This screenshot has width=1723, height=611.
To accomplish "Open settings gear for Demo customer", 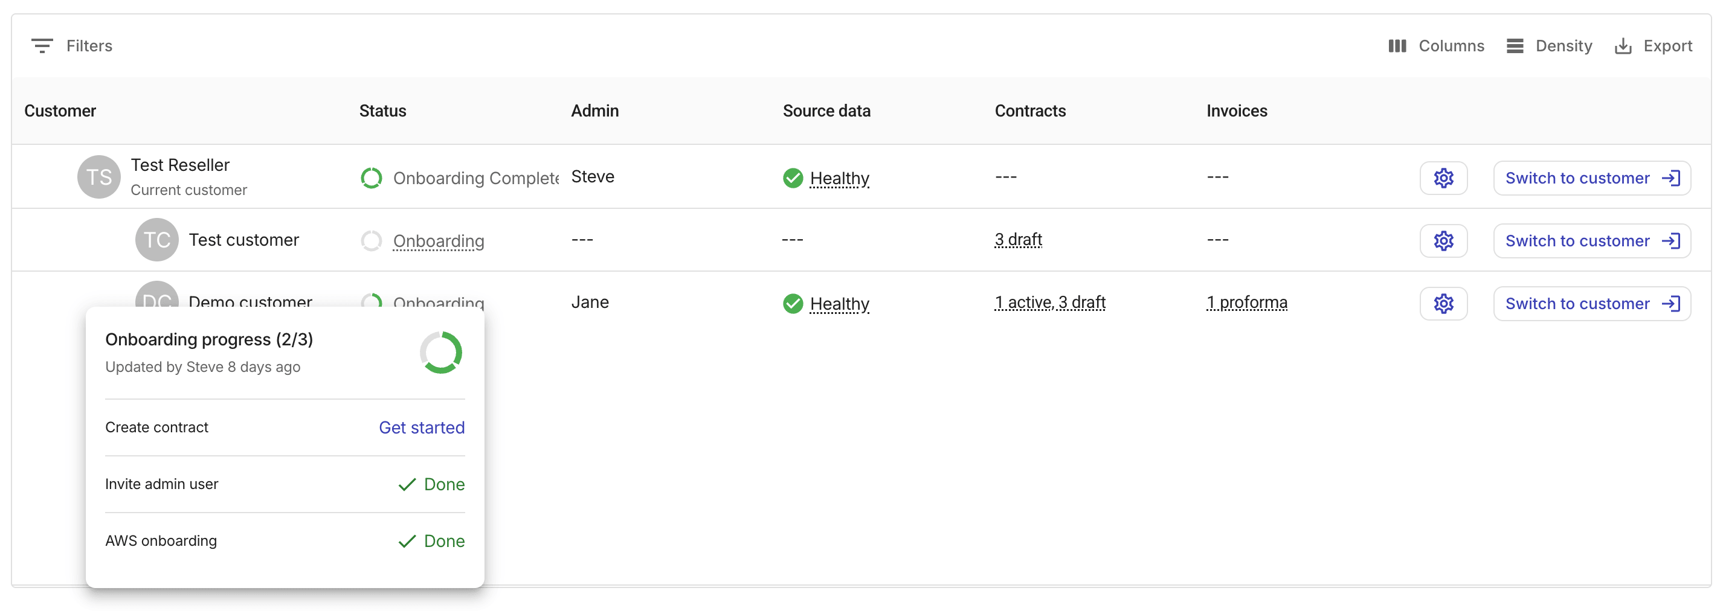I will point(1443,304).
